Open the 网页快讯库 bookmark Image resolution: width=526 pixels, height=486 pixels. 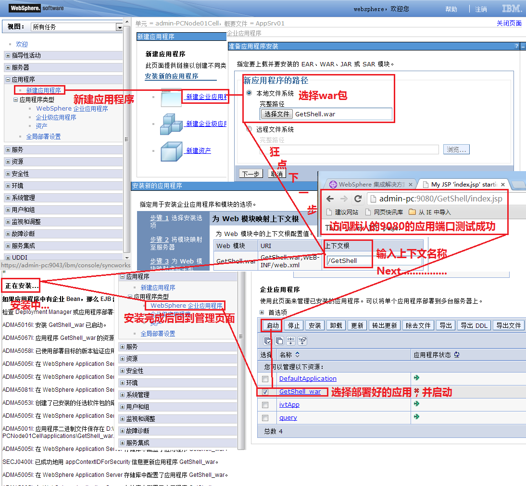click(384, 212)
